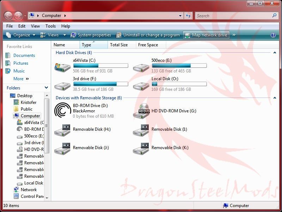Open the Documents favorite link
282x212 pixels.
(x=24, y=55)
